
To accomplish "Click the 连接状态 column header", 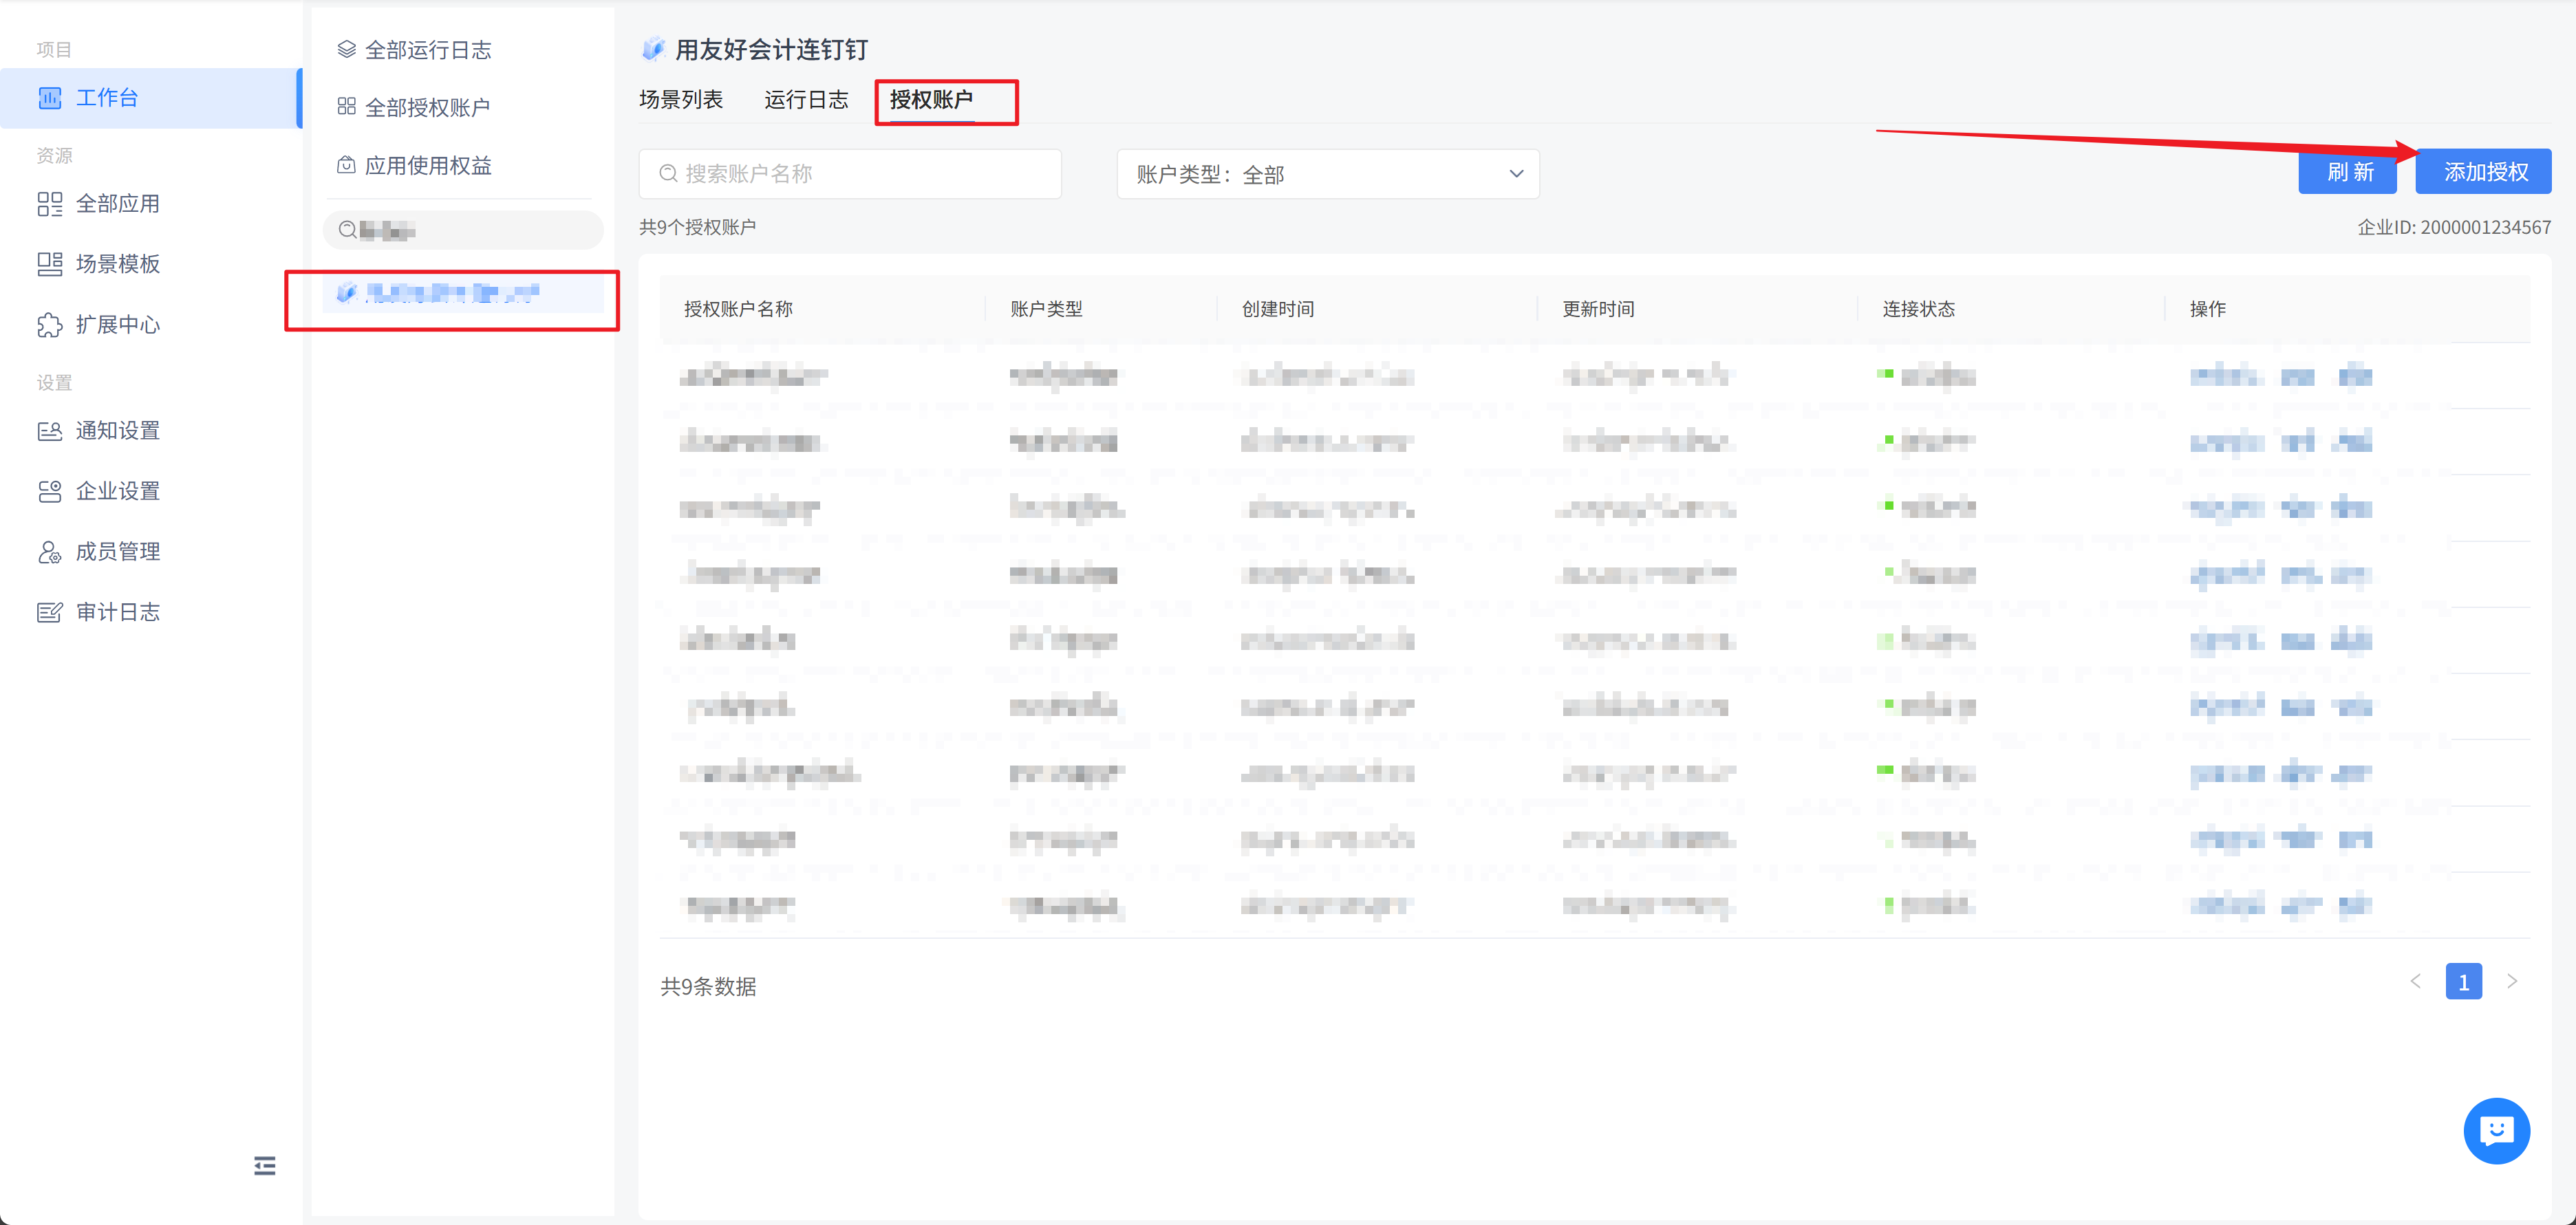I will (1919, 309).
